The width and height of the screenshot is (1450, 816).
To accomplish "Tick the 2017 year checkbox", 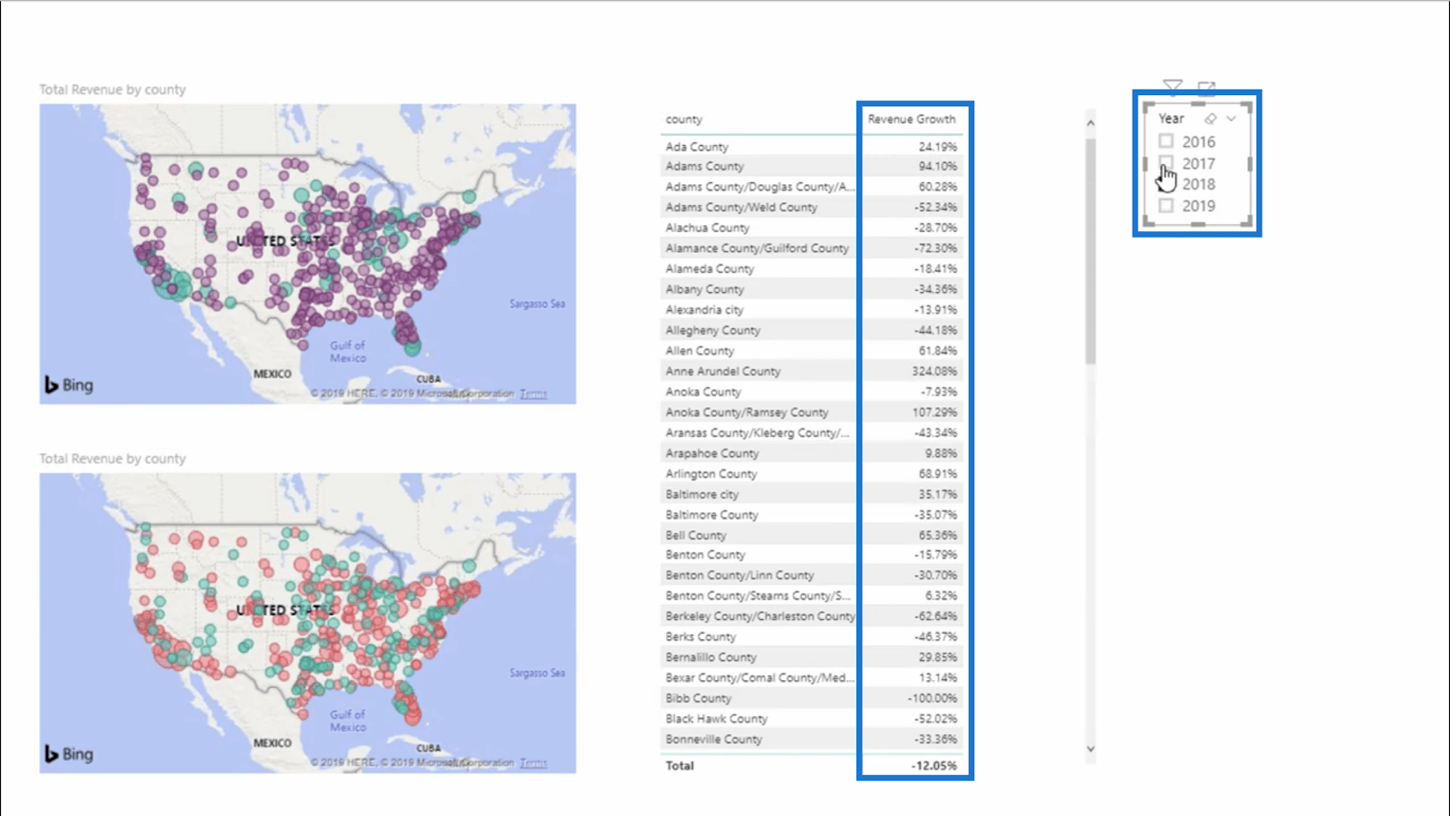I will [x=1166, y=163].
